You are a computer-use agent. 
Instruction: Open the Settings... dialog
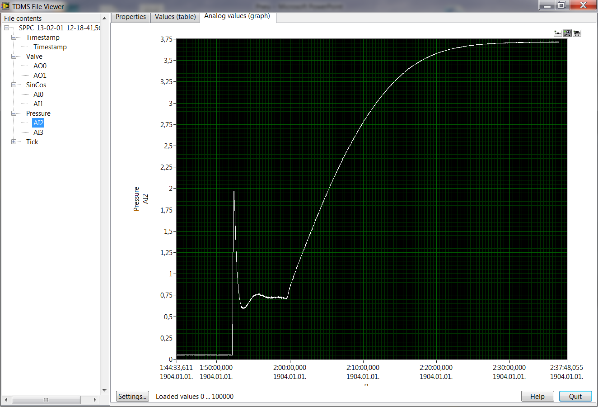[132, 396]
